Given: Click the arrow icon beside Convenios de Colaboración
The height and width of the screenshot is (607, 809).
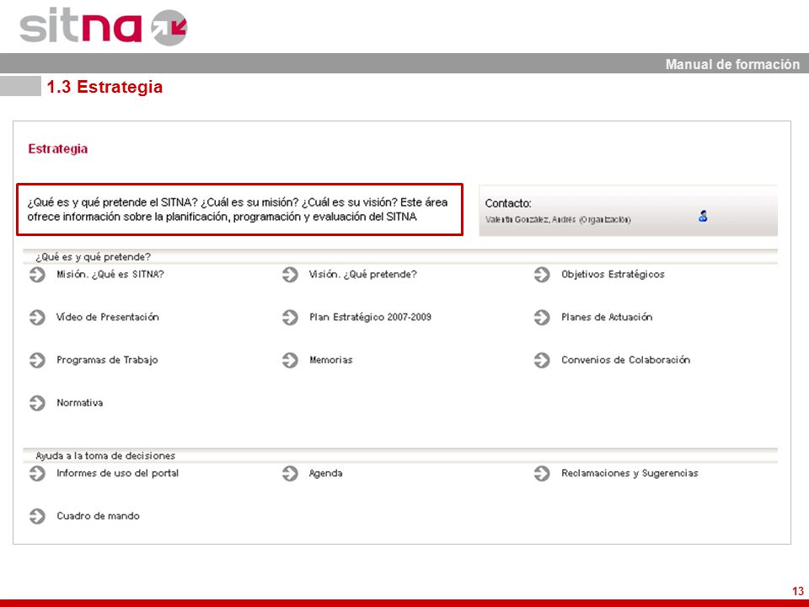Looking at the screenshot, I should click(542, 360).
